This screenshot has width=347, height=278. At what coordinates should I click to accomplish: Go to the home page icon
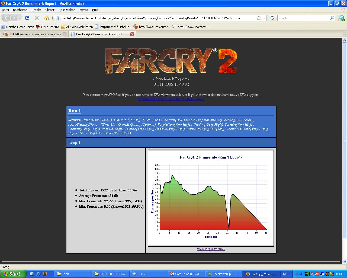point(47,18)
